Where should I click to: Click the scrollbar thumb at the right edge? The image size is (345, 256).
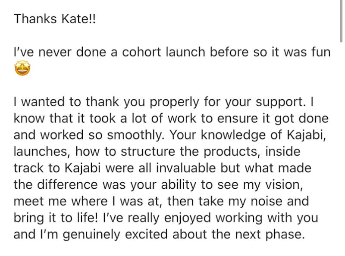pyautogui.click(x=341, y=21)
